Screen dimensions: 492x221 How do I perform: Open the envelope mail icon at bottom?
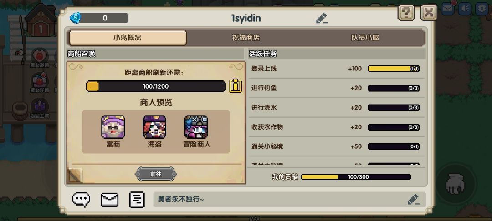click(109, 200)
